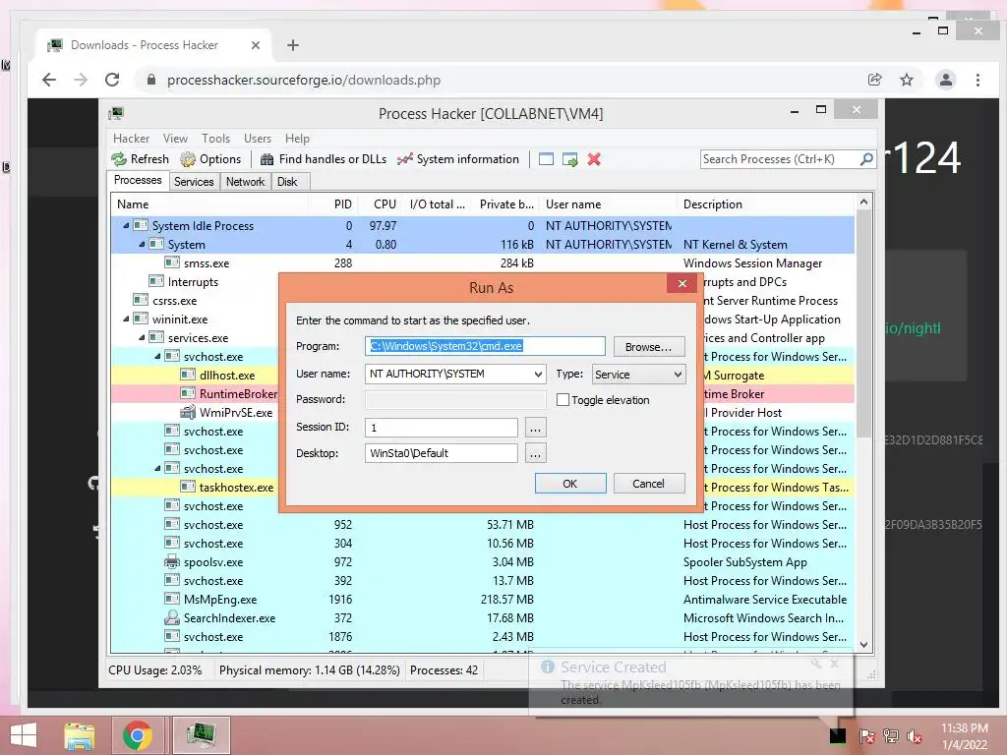Click the Chrome address bar URL
Screen dimensions: 1007x755
tap(304, 81)
